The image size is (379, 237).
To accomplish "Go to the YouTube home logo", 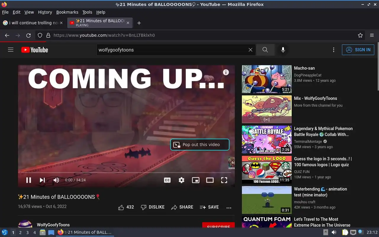I will (x=35, y=50).
